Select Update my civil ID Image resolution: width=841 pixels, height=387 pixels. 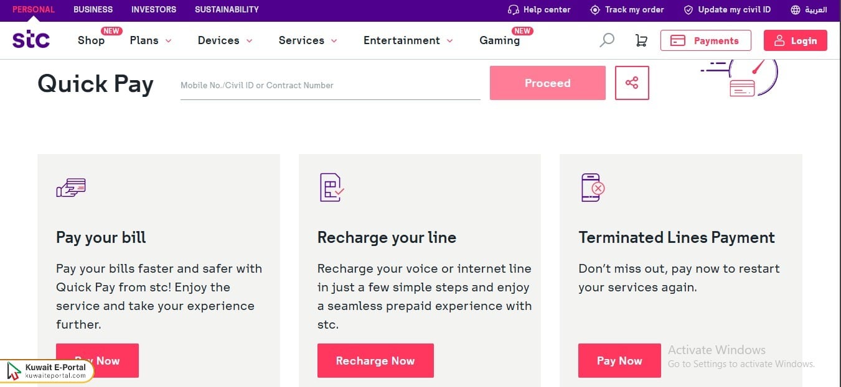pyautogui.click(x=688, y=9)
